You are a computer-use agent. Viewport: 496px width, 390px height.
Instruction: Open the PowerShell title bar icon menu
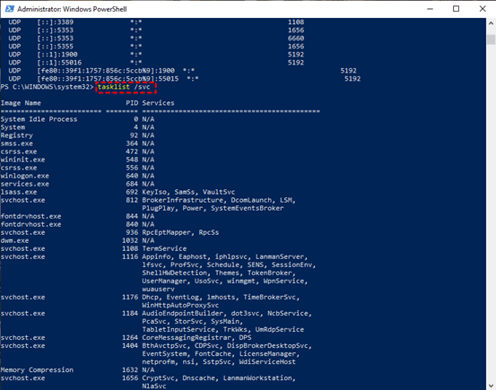point(10,9)
